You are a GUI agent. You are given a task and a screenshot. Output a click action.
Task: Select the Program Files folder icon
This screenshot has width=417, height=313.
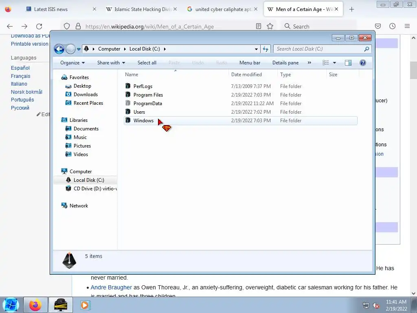[128, 95]
